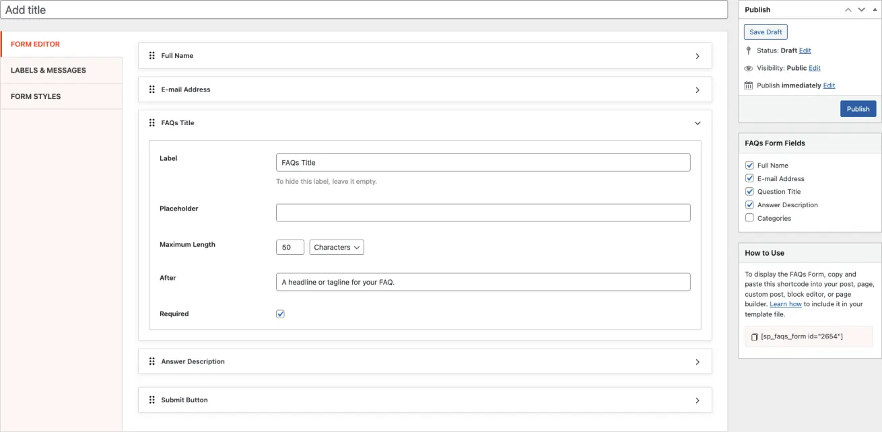
Task: Uncheck the Required checkbox
Action: coord(280,314)
